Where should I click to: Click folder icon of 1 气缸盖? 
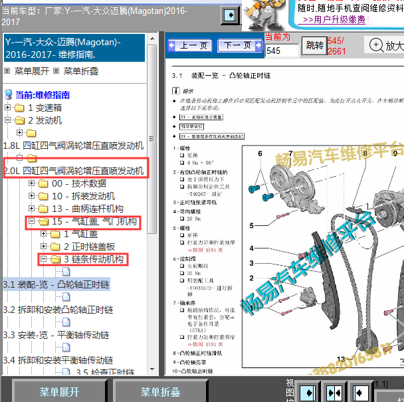[x=55, y=234]
